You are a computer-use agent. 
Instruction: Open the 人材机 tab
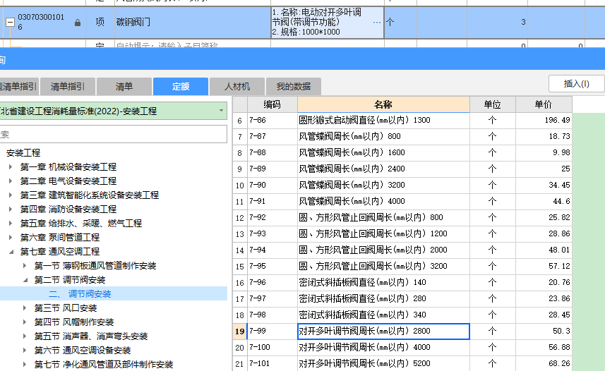[x=237, y=86]
